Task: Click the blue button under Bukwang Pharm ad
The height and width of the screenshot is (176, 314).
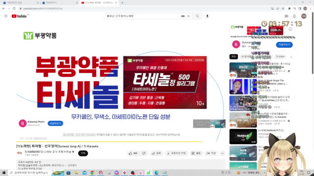Action: pyautogui.click(x=55, y=123)
